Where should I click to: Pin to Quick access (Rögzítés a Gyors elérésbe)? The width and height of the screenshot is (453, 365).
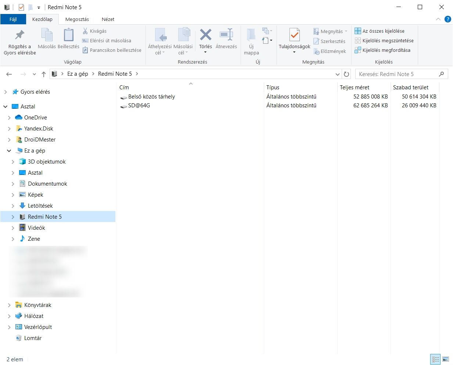click(x=20, y=42)
